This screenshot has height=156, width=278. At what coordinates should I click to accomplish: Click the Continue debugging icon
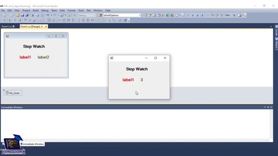click(188, 16)
